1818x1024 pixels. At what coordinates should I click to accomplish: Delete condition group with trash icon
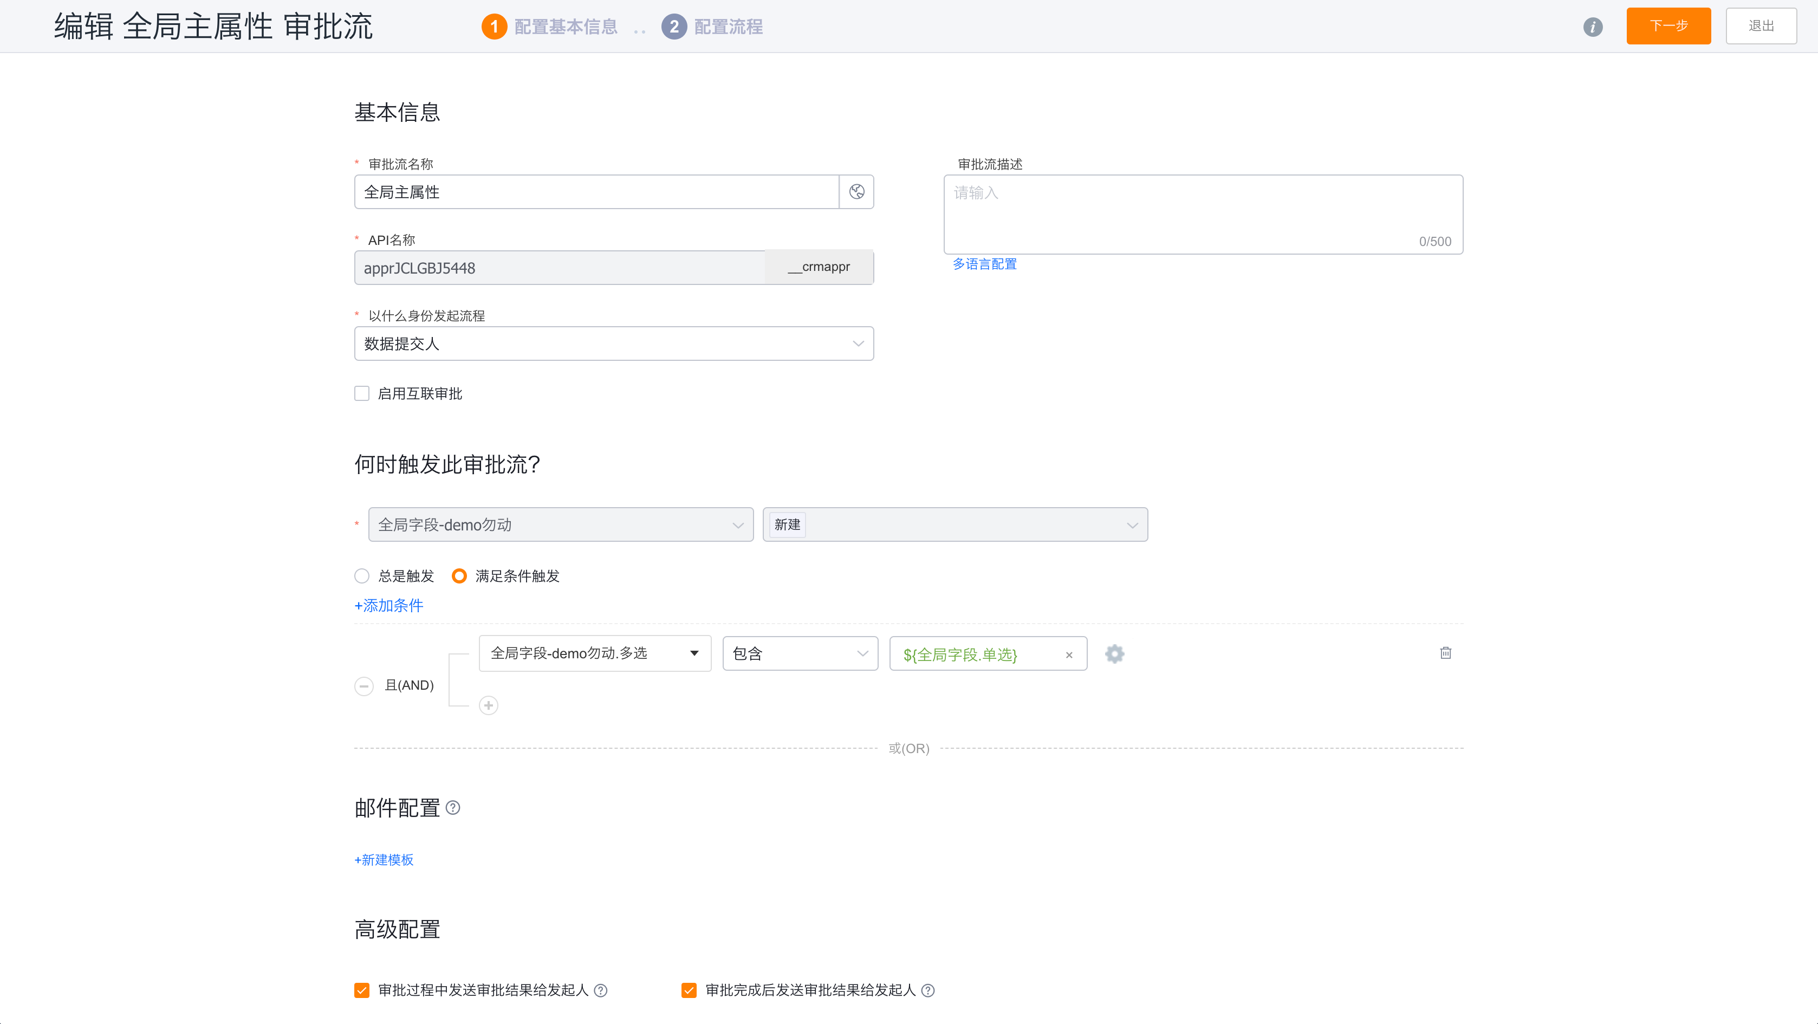tap(1445, 653)
